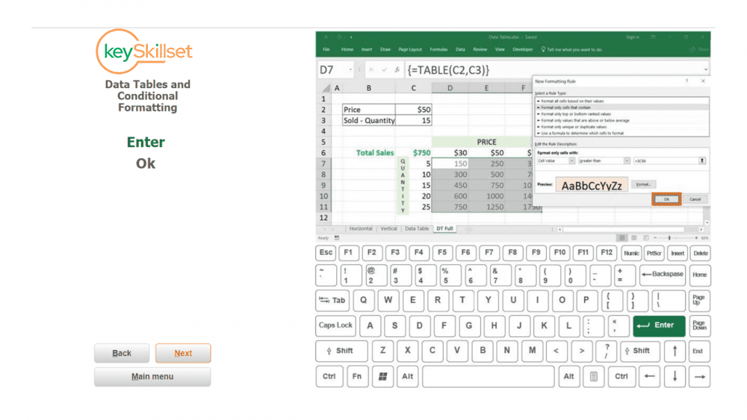Viewport: 747px width, 420px height.
Task: Select cell C2 showing $50
Action: tap(413, 110)
